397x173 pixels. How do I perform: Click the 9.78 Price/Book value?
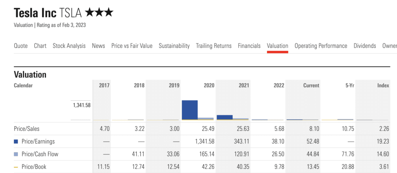279,167
